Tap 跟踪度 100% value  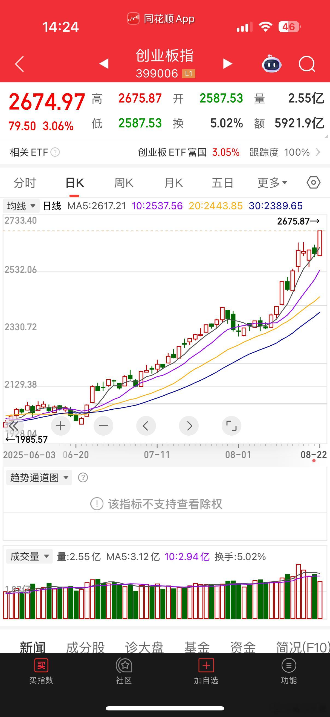tap(279, 152)
